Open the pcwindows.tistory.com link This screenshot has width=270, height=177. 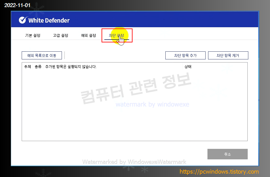coord(219,171)
